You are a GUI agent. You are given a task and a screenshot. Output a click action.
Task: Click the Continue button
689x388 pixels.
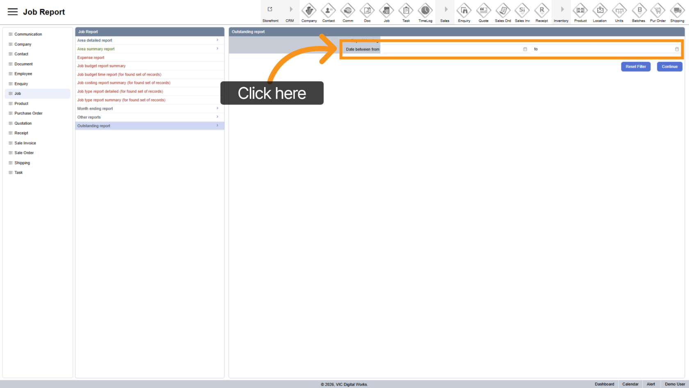click(669, 67)
